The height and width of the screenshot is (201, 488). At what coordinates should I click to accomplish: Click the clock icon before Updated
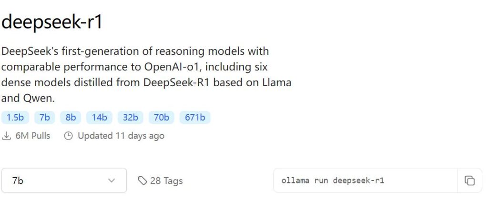pyautogui.click(x=69, y=136)
